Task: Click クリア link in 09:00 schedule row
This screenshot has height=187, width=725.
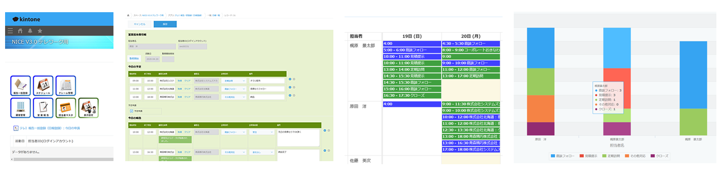Action: coord(187,81)
